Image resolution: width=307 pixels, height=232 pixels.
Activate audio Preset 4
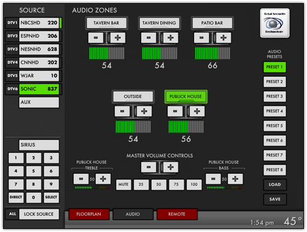[x=274, y=111]
